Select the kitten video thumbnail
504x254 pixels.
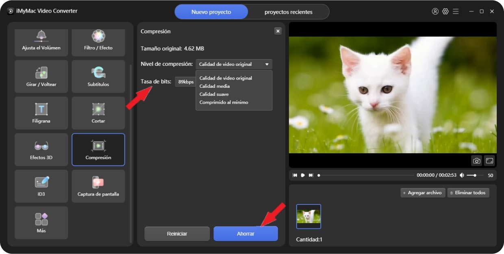[x=308, y=216]
